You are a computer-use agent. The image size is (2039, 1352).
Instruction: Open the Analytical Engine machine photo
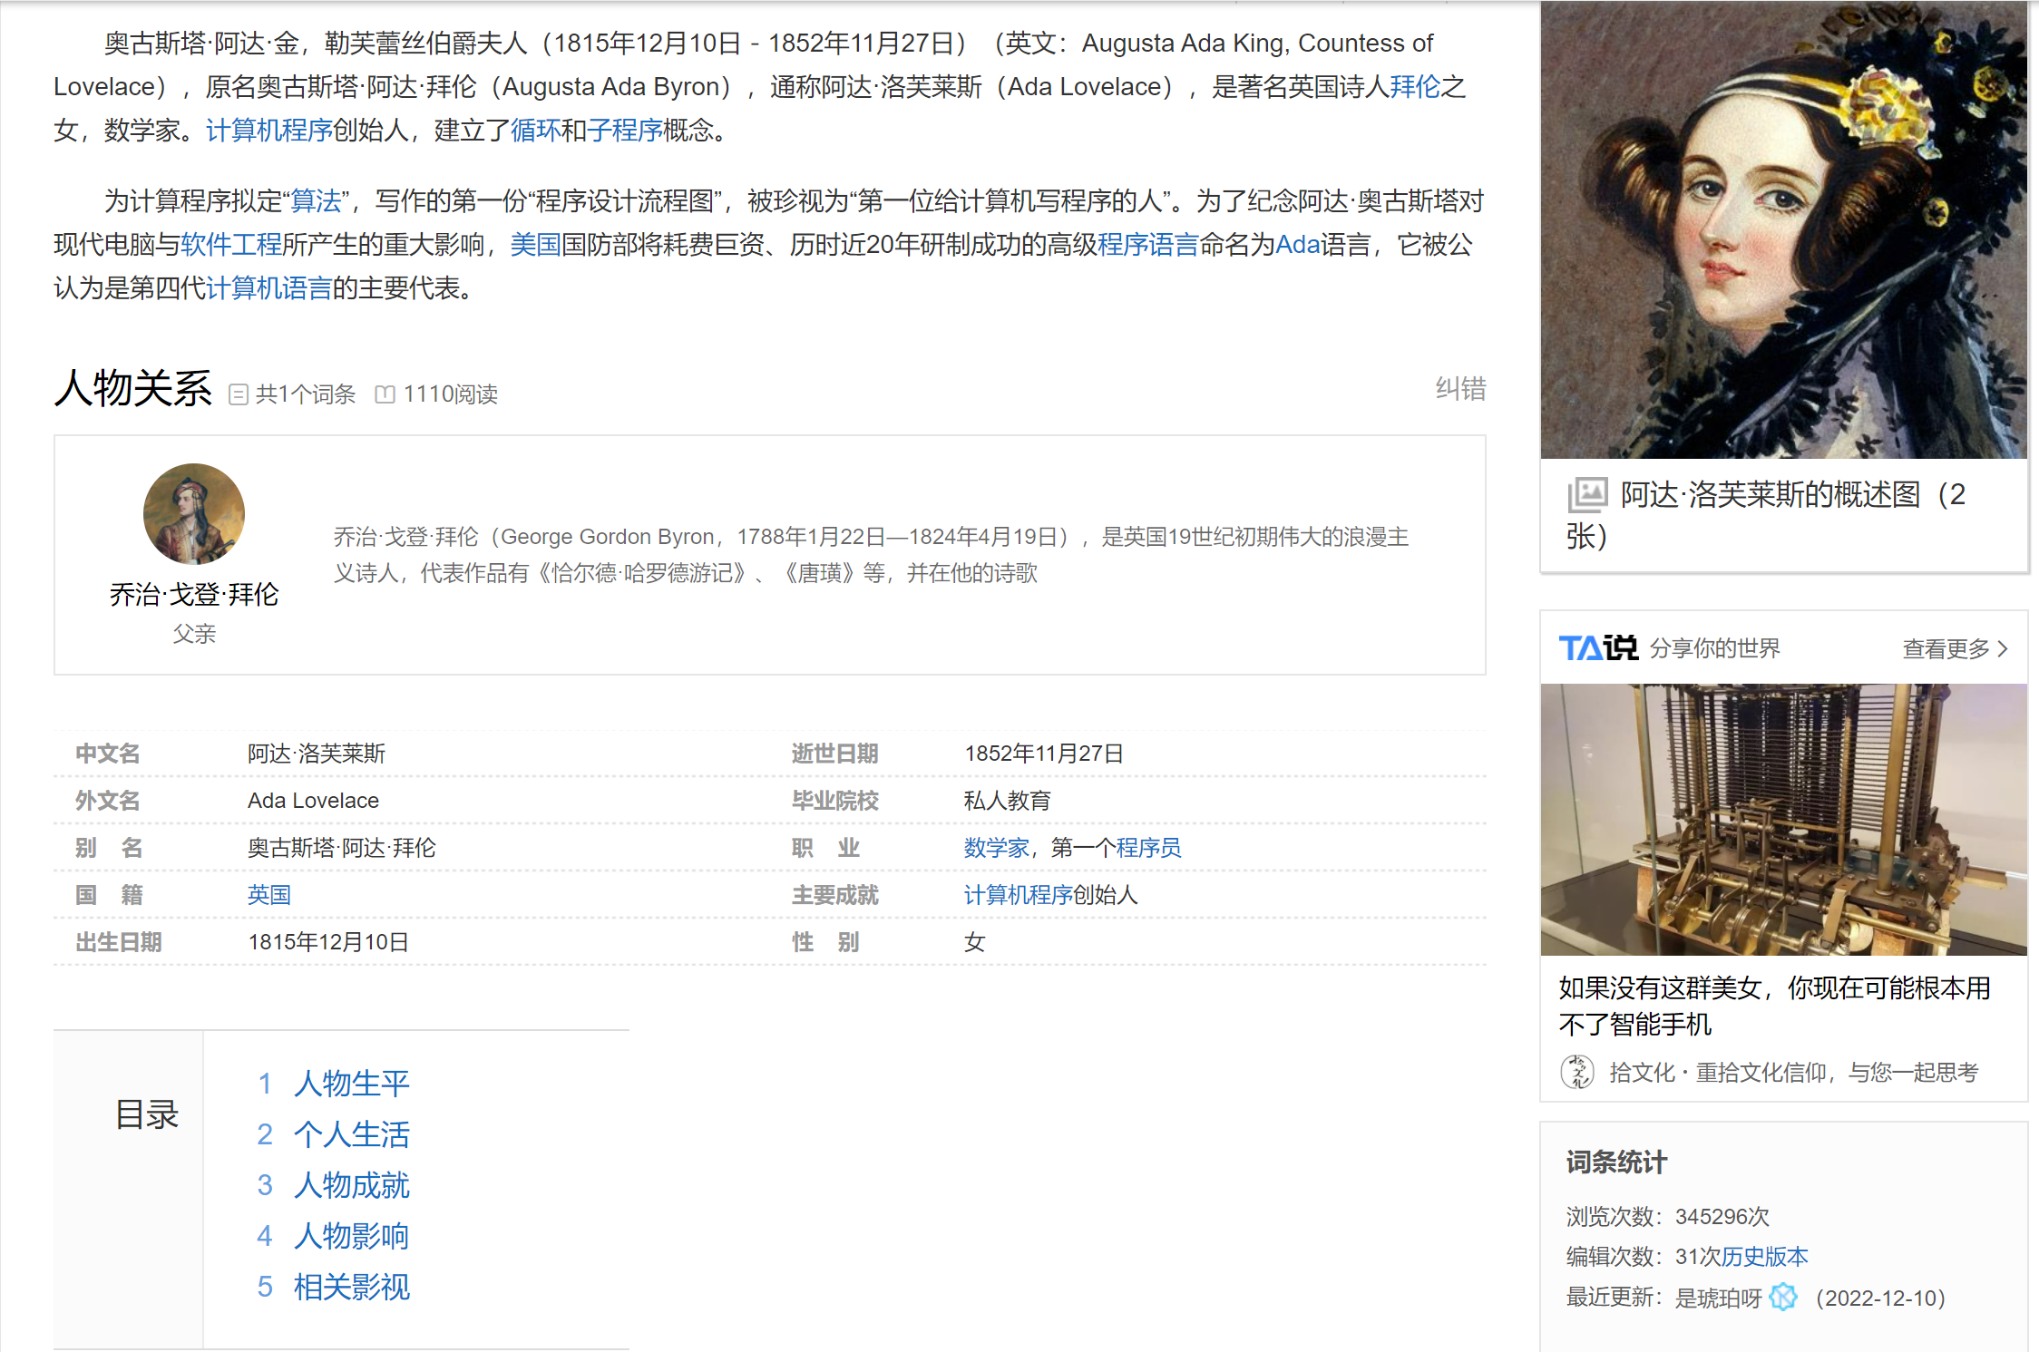[x=1783, y=820]
